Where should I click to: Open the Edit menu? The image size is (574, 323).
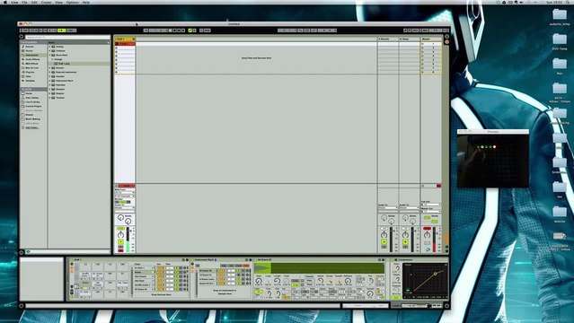point(34,2)
